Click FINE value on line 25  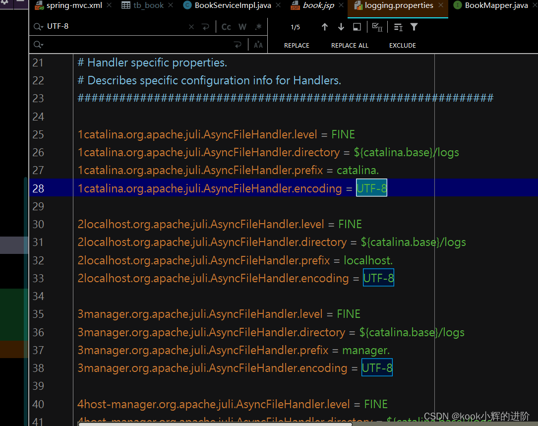coord(343,134)
